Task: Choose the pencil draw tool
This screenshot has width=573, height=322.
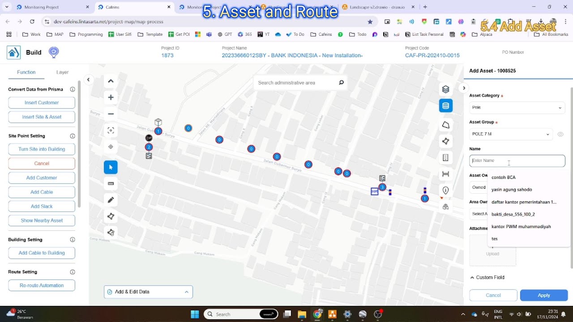Action: pos(111,200)
